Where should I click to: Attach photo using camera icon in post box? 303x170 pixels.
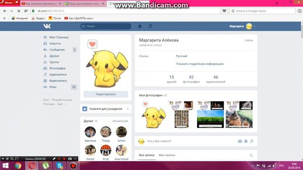[x=240, y=141]
